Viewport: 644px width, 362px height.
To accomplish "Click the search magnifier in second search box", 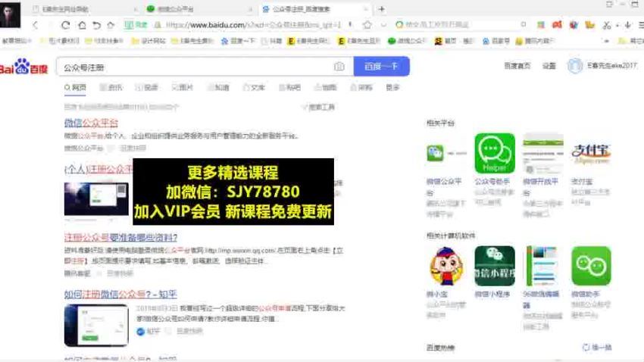I will coord(524,25).
